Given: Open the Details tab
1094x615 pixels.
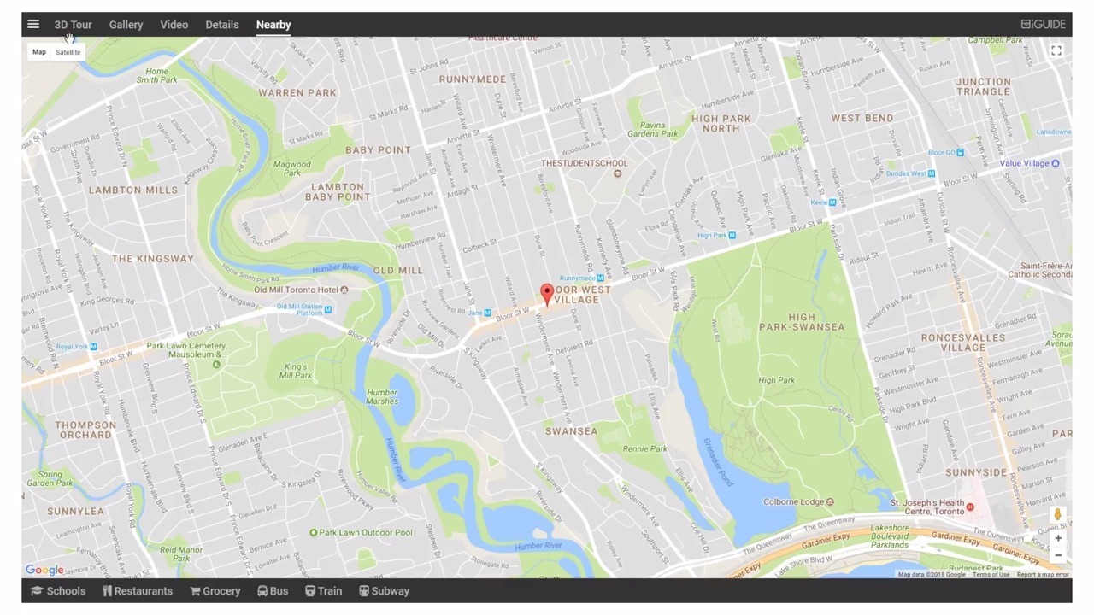Looking at the screenshot, I should 222,25.
